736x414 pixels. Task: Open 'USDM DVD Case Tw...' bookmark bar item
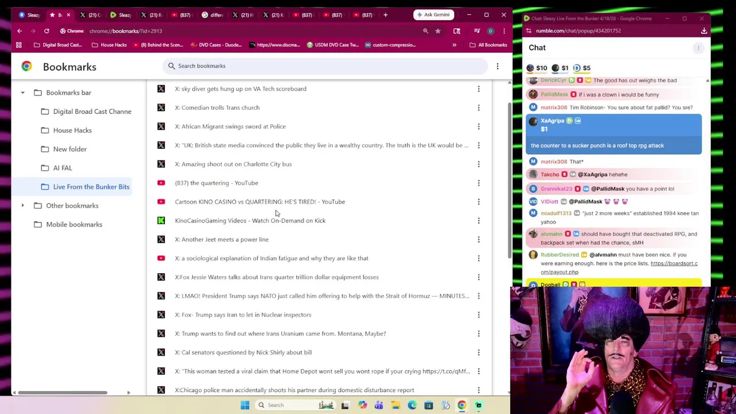pyautogui.click(x=333, y=45)
